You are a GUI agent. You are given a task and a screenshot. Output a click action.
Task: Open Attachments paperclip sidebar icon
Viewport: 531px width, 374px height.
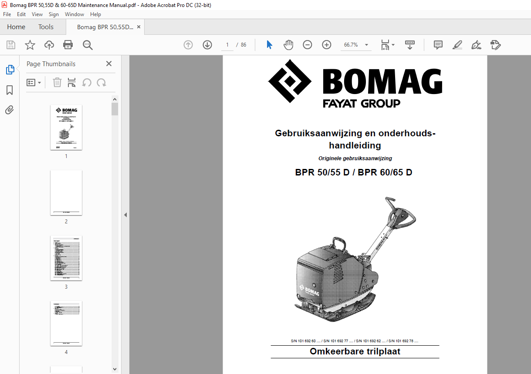pos(10,110)
